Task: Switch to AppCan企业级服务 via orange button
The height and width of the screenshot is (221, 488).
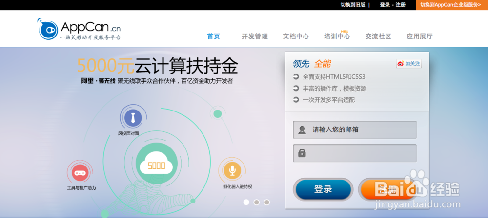Action: click(452, 5)
